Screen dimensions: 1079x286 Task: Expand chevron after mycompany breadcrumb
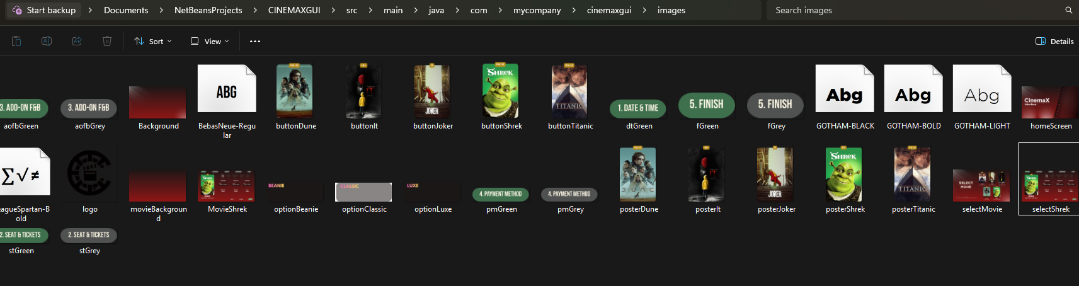pos(574,10)
